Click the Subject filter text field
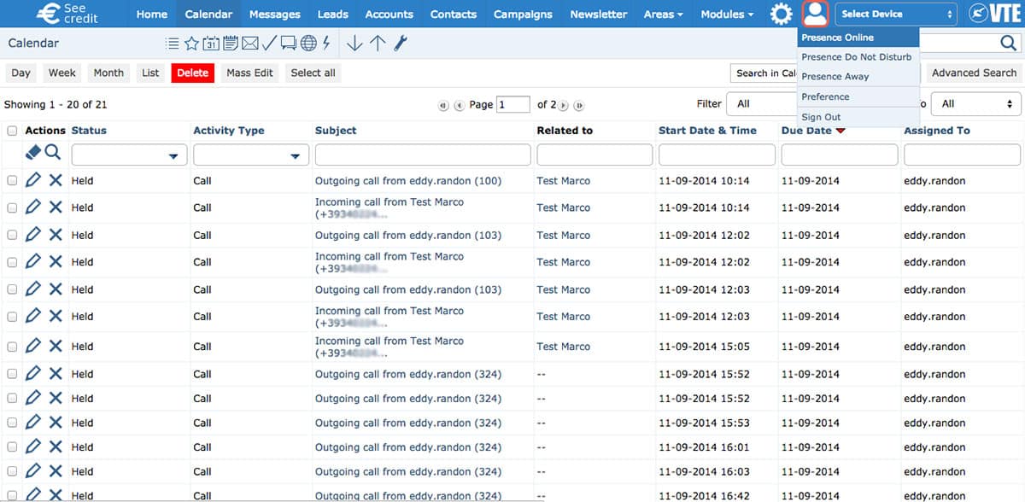This screenshot has width=1025, height=502. point(423,155)
